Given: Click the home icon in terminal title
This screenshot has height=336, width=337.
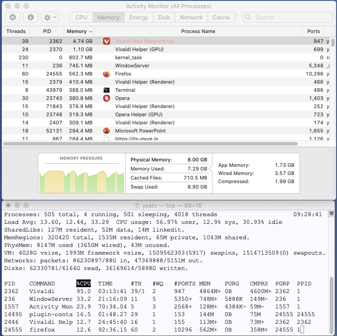Looking at the screenshot, I should [137, 206].
